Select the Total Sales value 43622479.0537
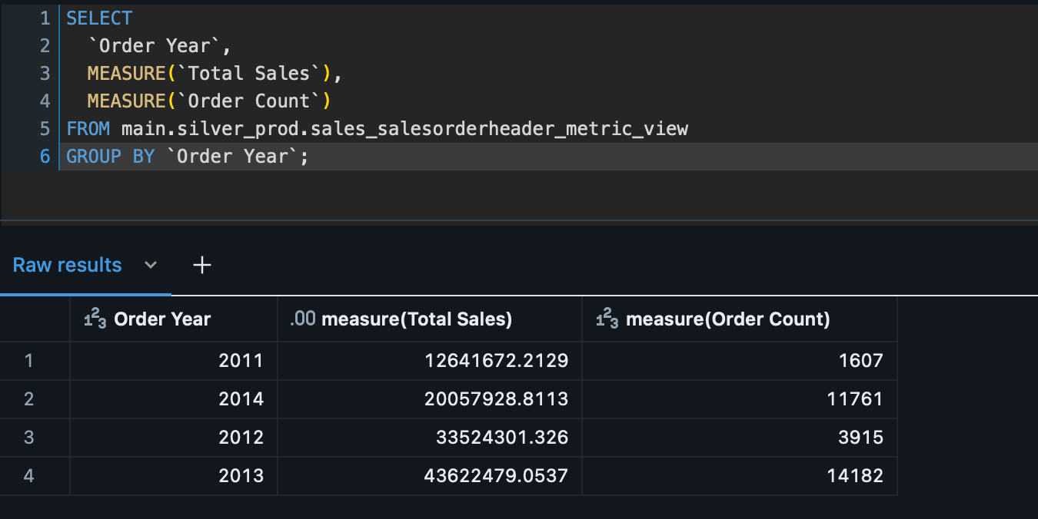1038x519 pixels. (496, 476)
